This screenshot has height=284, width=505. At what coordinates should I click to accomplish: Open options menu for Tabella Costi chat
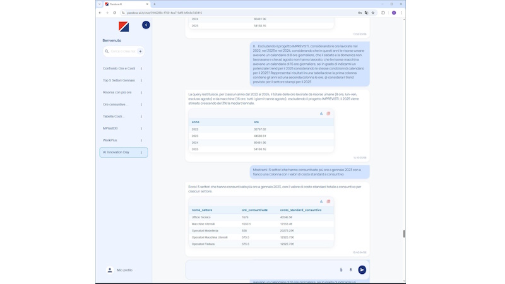(141, 116)
